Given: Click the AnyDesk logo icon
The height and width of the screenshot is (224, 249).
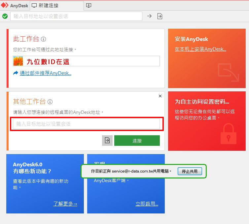Looking at the screenshot, I should 5,5.
